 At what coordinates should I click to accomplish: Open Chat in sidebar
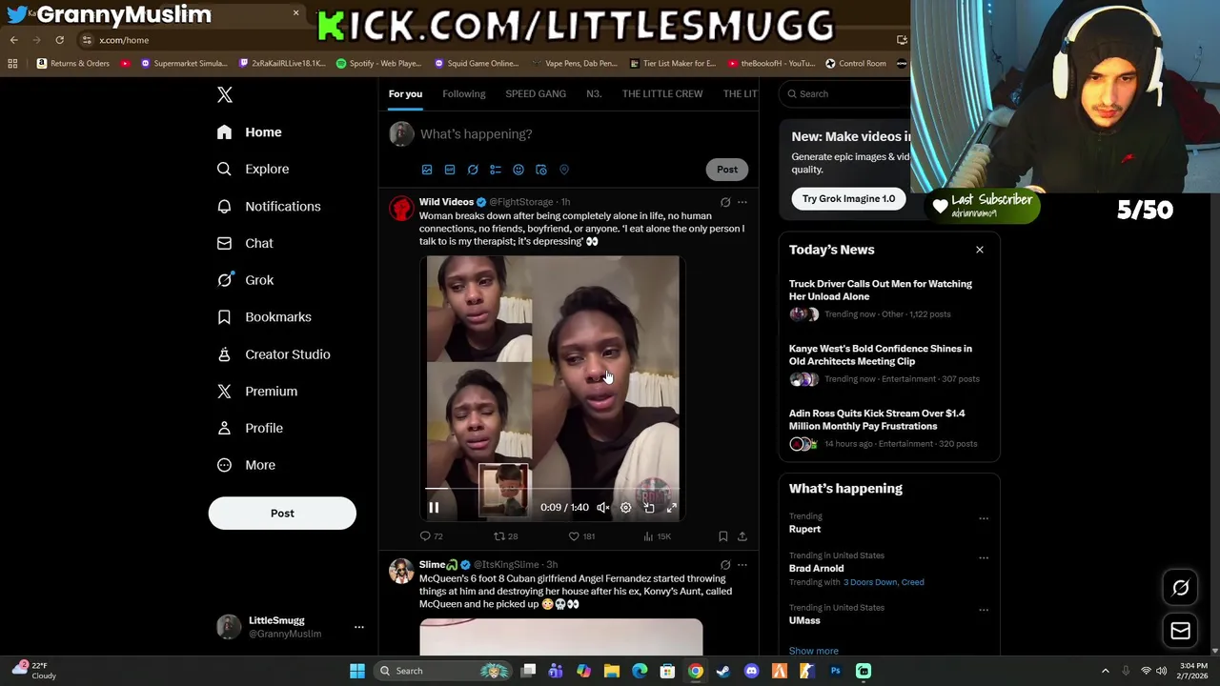245,243
